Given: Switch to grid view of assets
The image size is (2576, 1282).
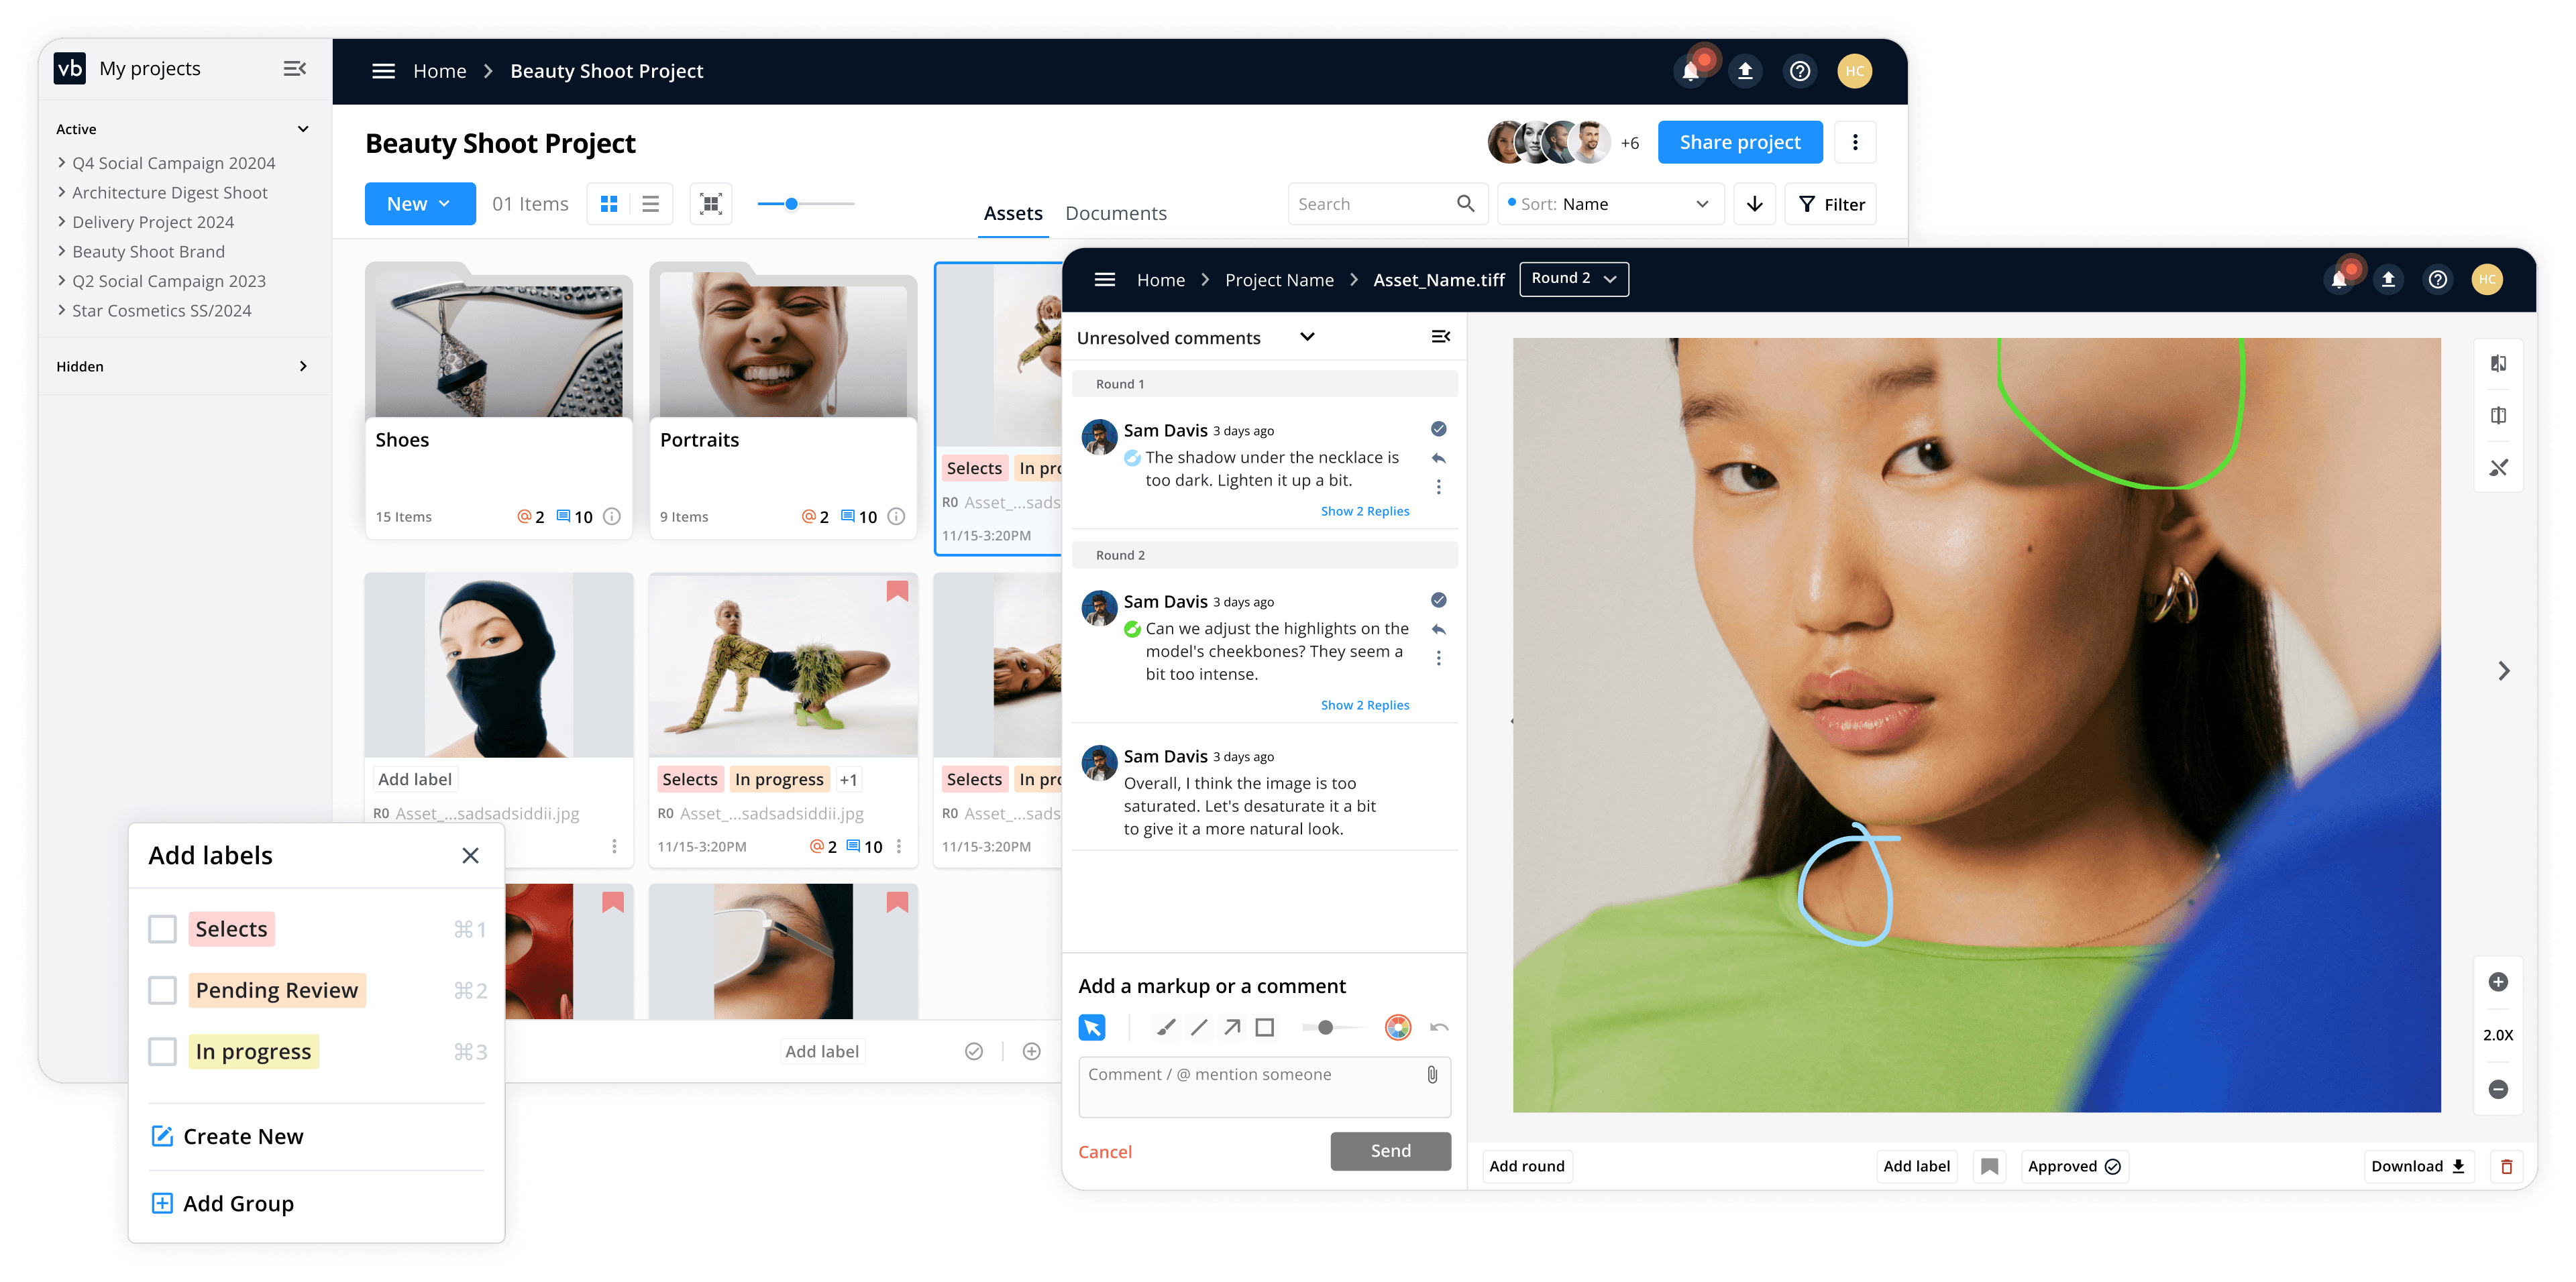Looking at the screenshot, I should click(x=610, y=203).
